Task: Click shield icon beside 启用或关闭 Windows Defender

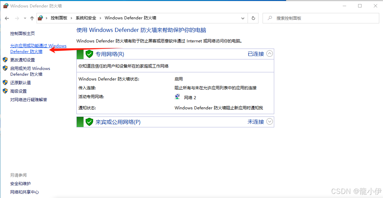Action: [5, 68]
